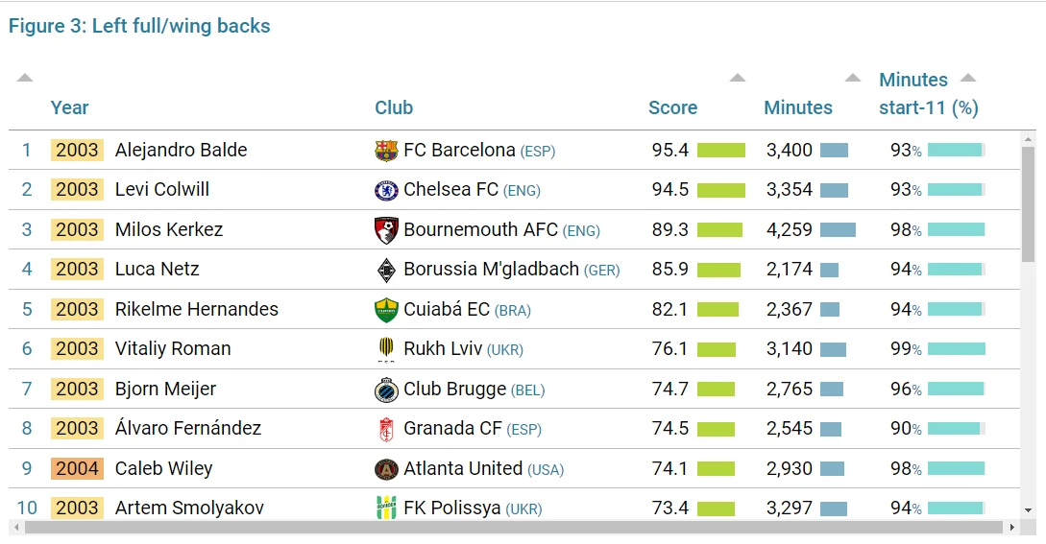Sort by Minutes using arrow

(852, 78)
